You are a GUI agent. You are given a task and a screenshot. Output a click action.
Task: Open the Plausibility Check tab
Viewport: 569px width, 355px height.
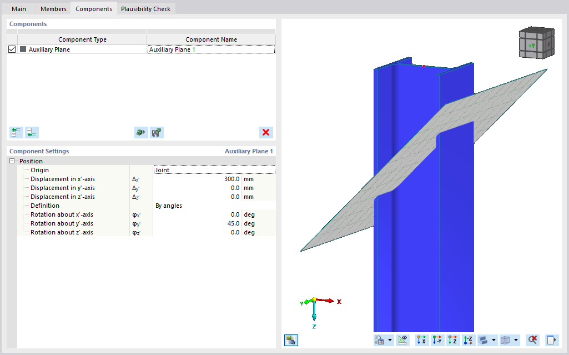point(145,9)
